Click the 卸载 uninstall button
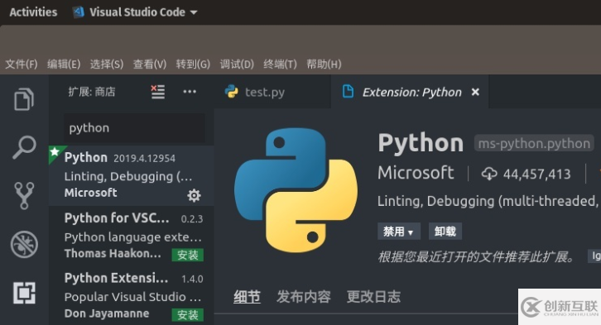This screenshot has height=325, width=601. click(x=445, y=232)
